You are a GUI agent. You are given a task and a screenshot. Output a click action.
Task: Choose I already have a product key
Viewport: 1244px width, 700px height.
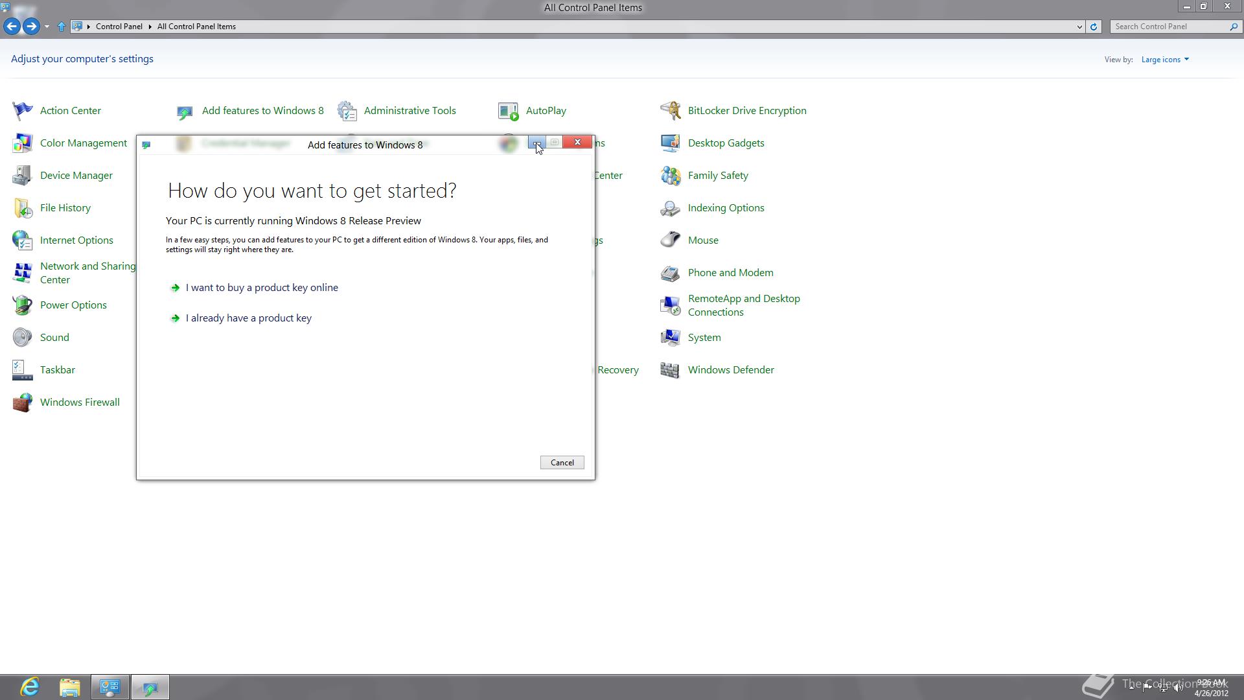(249, 318)
